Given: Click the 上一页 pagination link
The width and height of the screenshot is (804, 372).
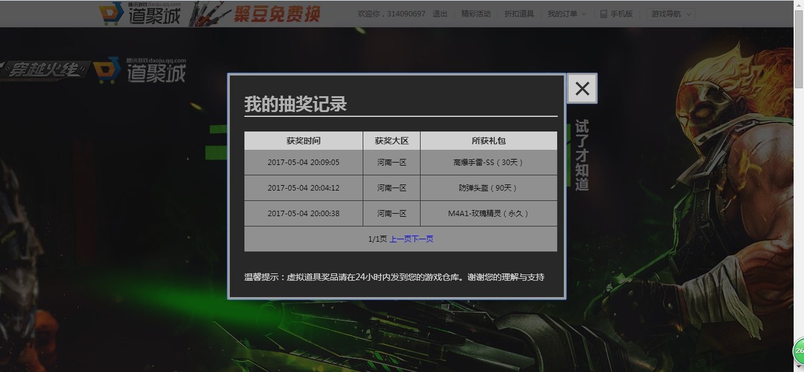Looking at the screenshot, I should (400, 239).
